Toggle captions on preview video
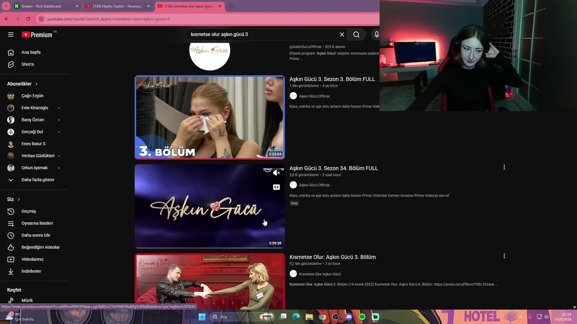577x324 pixels. click(276, 187)
